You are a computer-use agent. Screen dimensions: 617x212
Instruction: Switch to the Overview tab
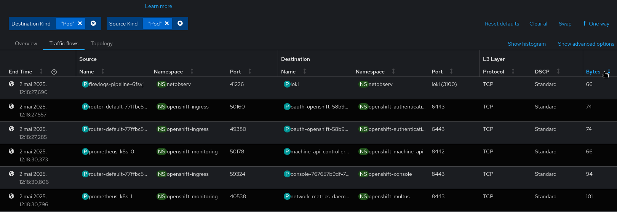pyautogui.click(x=26, y=43)
